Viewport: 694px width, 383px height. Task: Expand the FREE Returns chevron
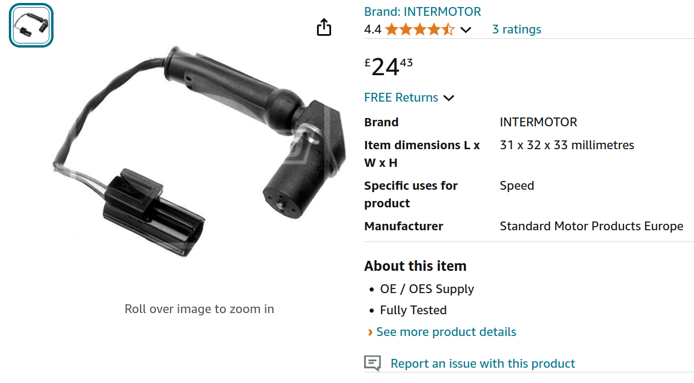pos(449,98)
